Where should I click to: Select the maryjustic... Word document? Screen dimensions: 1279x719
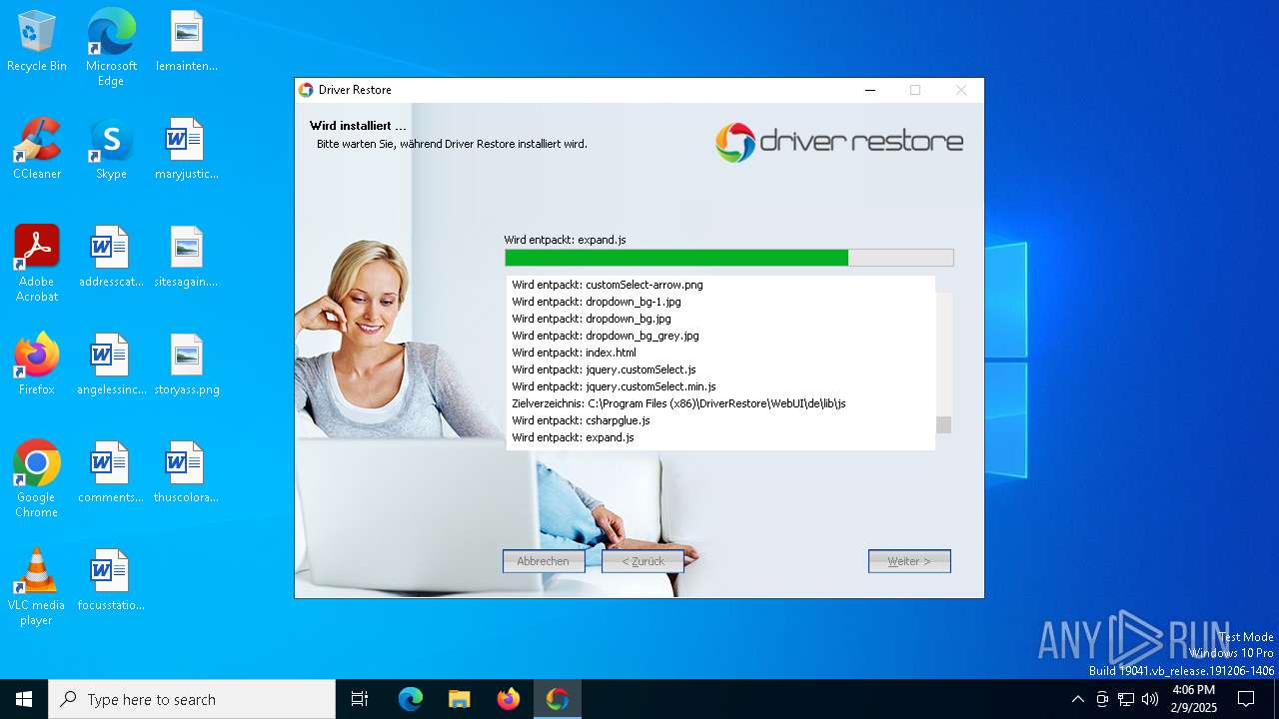tap(187, 150)
